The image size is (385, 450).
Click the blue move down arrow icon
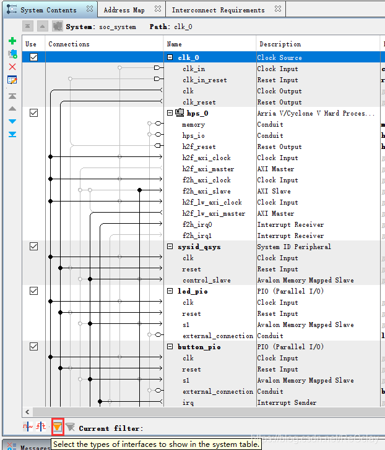[12, 121]
